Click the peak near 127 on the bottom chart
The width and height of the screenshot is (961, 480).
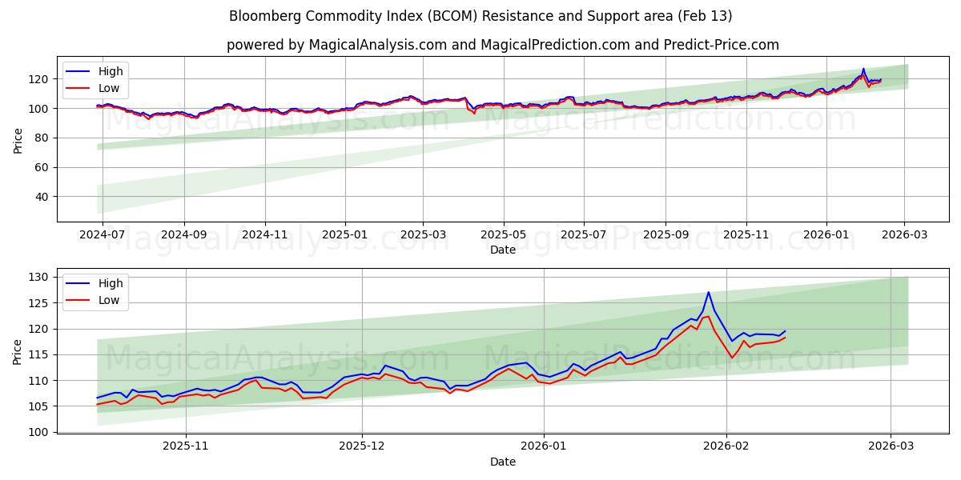(710, 293)
